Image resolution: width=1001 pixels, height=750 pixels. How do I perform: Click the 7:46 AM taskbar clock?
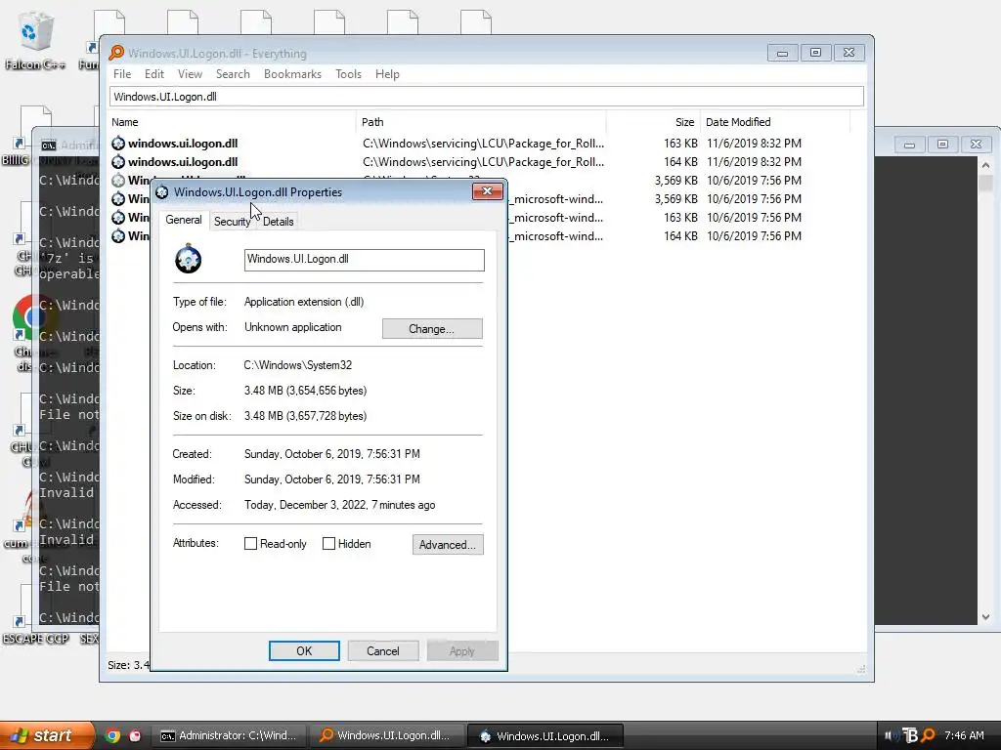pyautogui.click(x=964, y=735)
